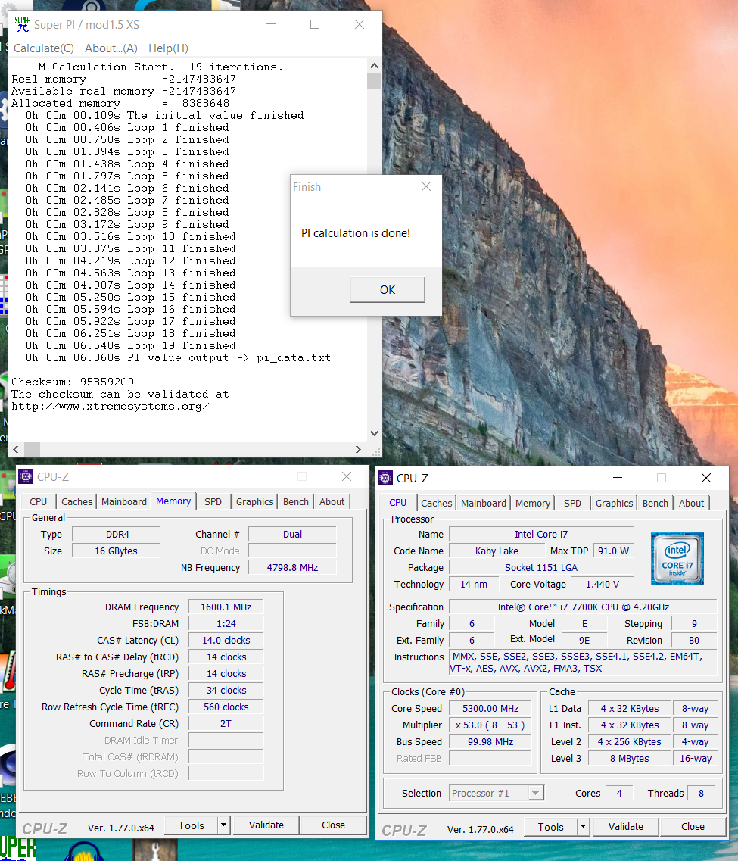The height and width of the screenshot is (861, 738).
Task: Close the right CPU-Z window via X
Action: [706, 478]
